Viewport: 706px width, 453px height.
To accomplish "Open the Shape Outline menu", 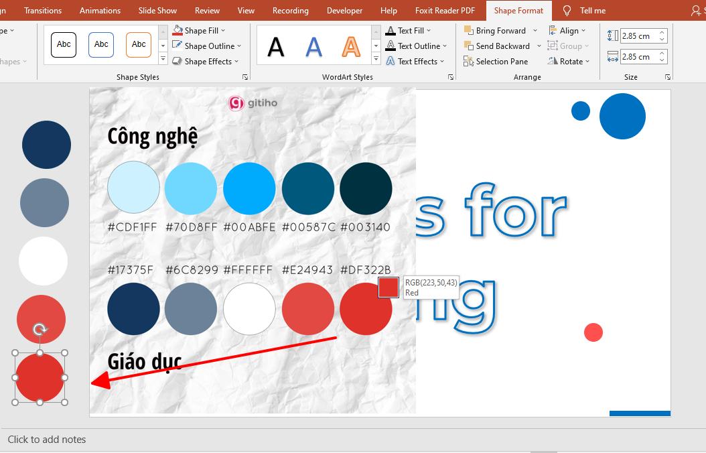I will pyautogui.click(x=207, y=46).
